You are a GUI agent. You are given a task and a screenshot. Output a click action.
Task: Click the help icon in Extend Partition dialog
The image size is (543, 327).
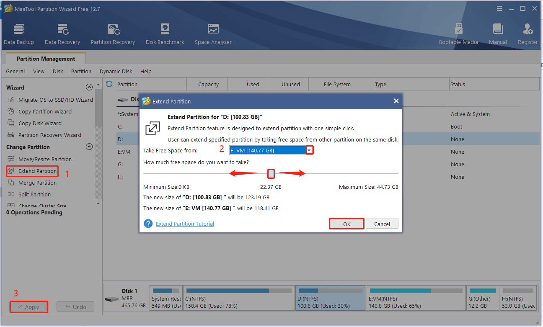[148, 224]
